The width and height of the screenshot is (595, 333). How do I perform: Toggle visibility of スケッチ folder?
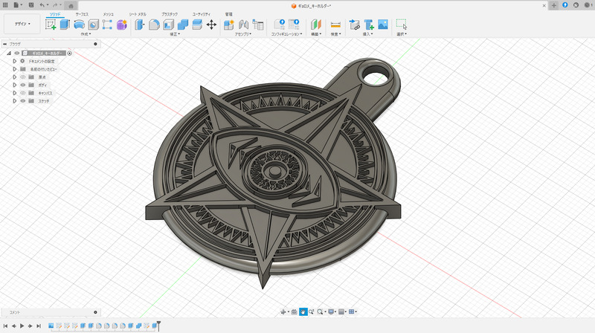coord(22,100)
